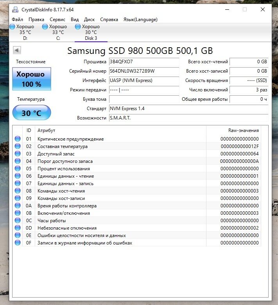278x305 pixels.
Task: Click status orb for Составная температура
Action: (x=18, y=146)
